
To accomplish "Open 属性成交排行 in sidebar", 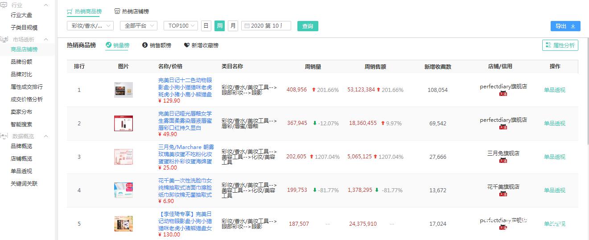I will coord(27,87).
